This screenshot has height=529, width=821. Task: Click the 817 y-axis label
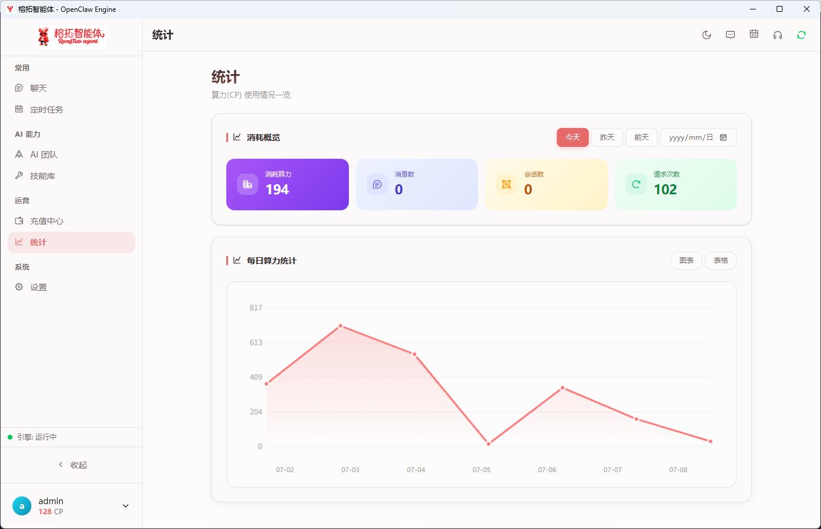(x=256, y=308)
